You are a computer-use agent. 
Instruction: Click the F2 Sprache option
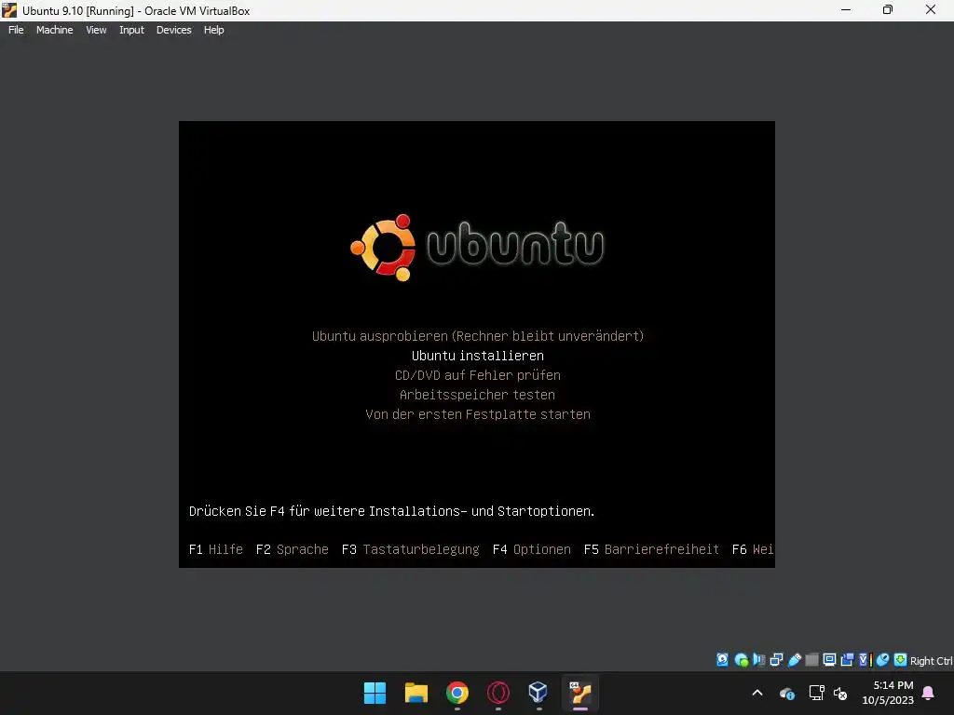coord(292,549)
